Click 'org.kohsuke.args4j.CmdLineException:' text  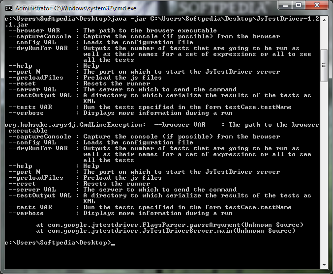[75, 125]
